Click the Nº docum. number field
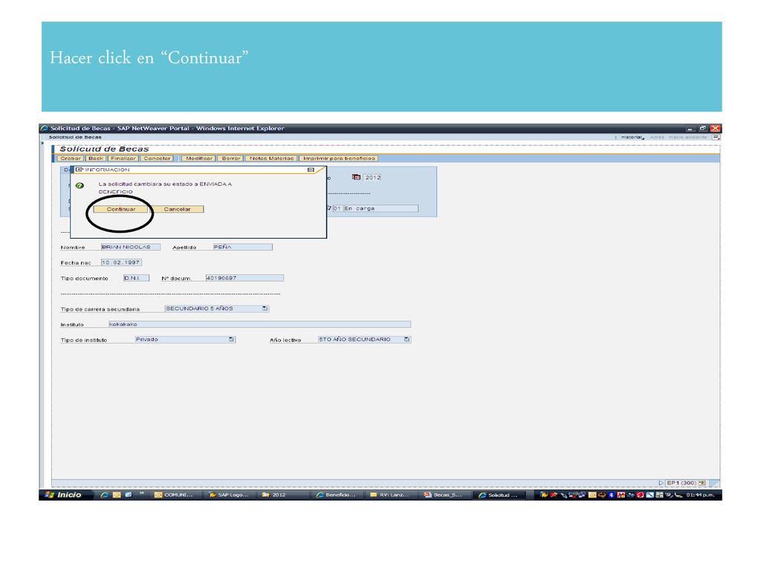 coord(245,278)
